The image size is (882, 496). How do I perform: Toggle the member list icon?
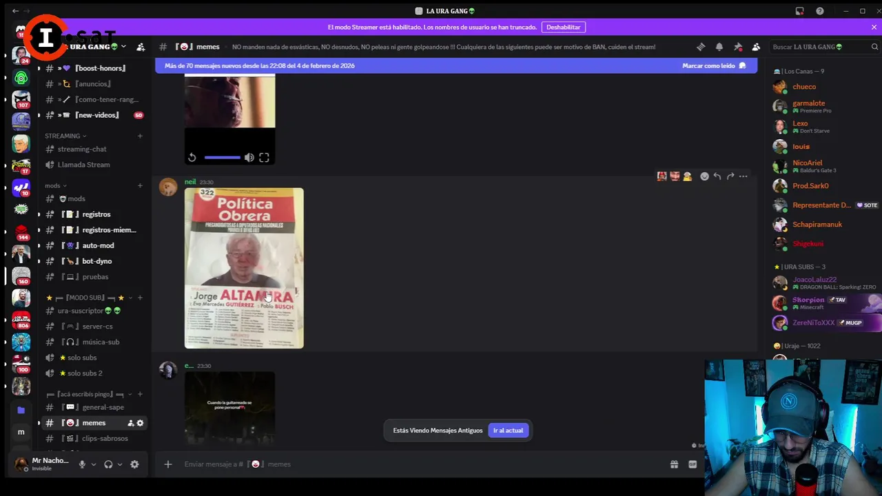pos(756,47)
